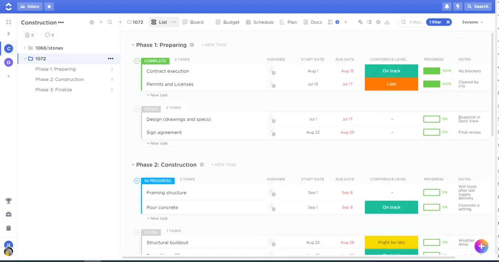Expand the 1068/stones folder
Viewport: 499px width, 262px height.
25,48
